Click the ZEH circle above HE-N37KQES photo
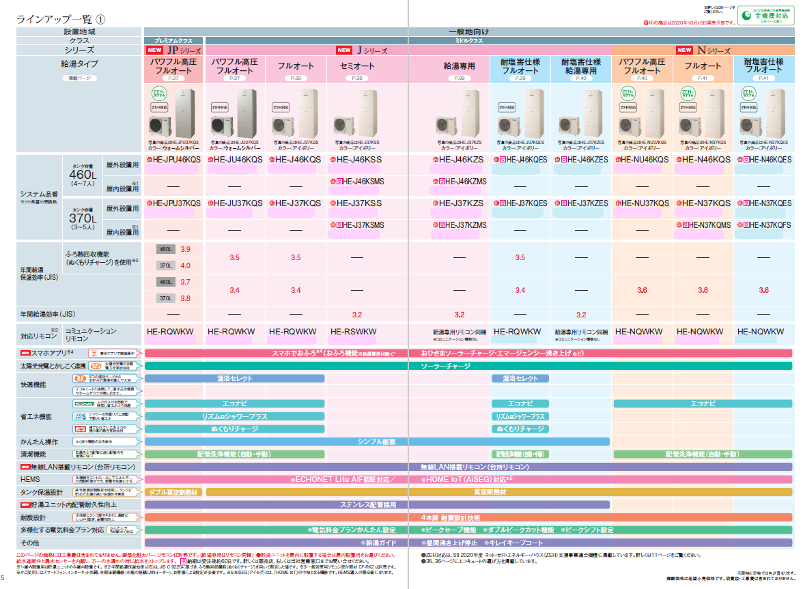Viewport: 803px width, 589px height. point(748,93)
